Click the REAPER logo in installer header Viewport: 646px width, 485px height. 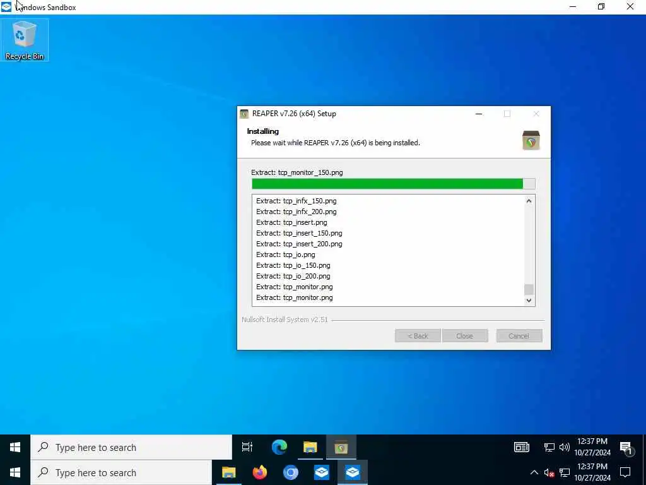[531, 140]
